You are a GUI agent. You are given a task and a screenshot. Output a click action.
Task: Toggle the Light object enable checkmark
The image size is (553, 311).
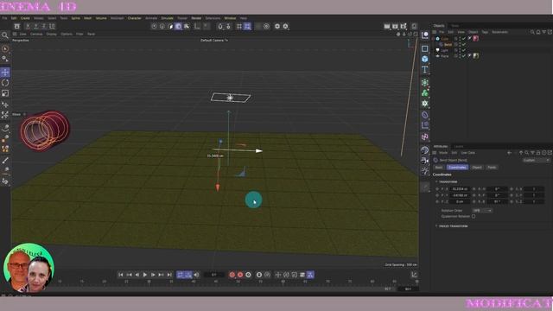(x=464, y=50)
